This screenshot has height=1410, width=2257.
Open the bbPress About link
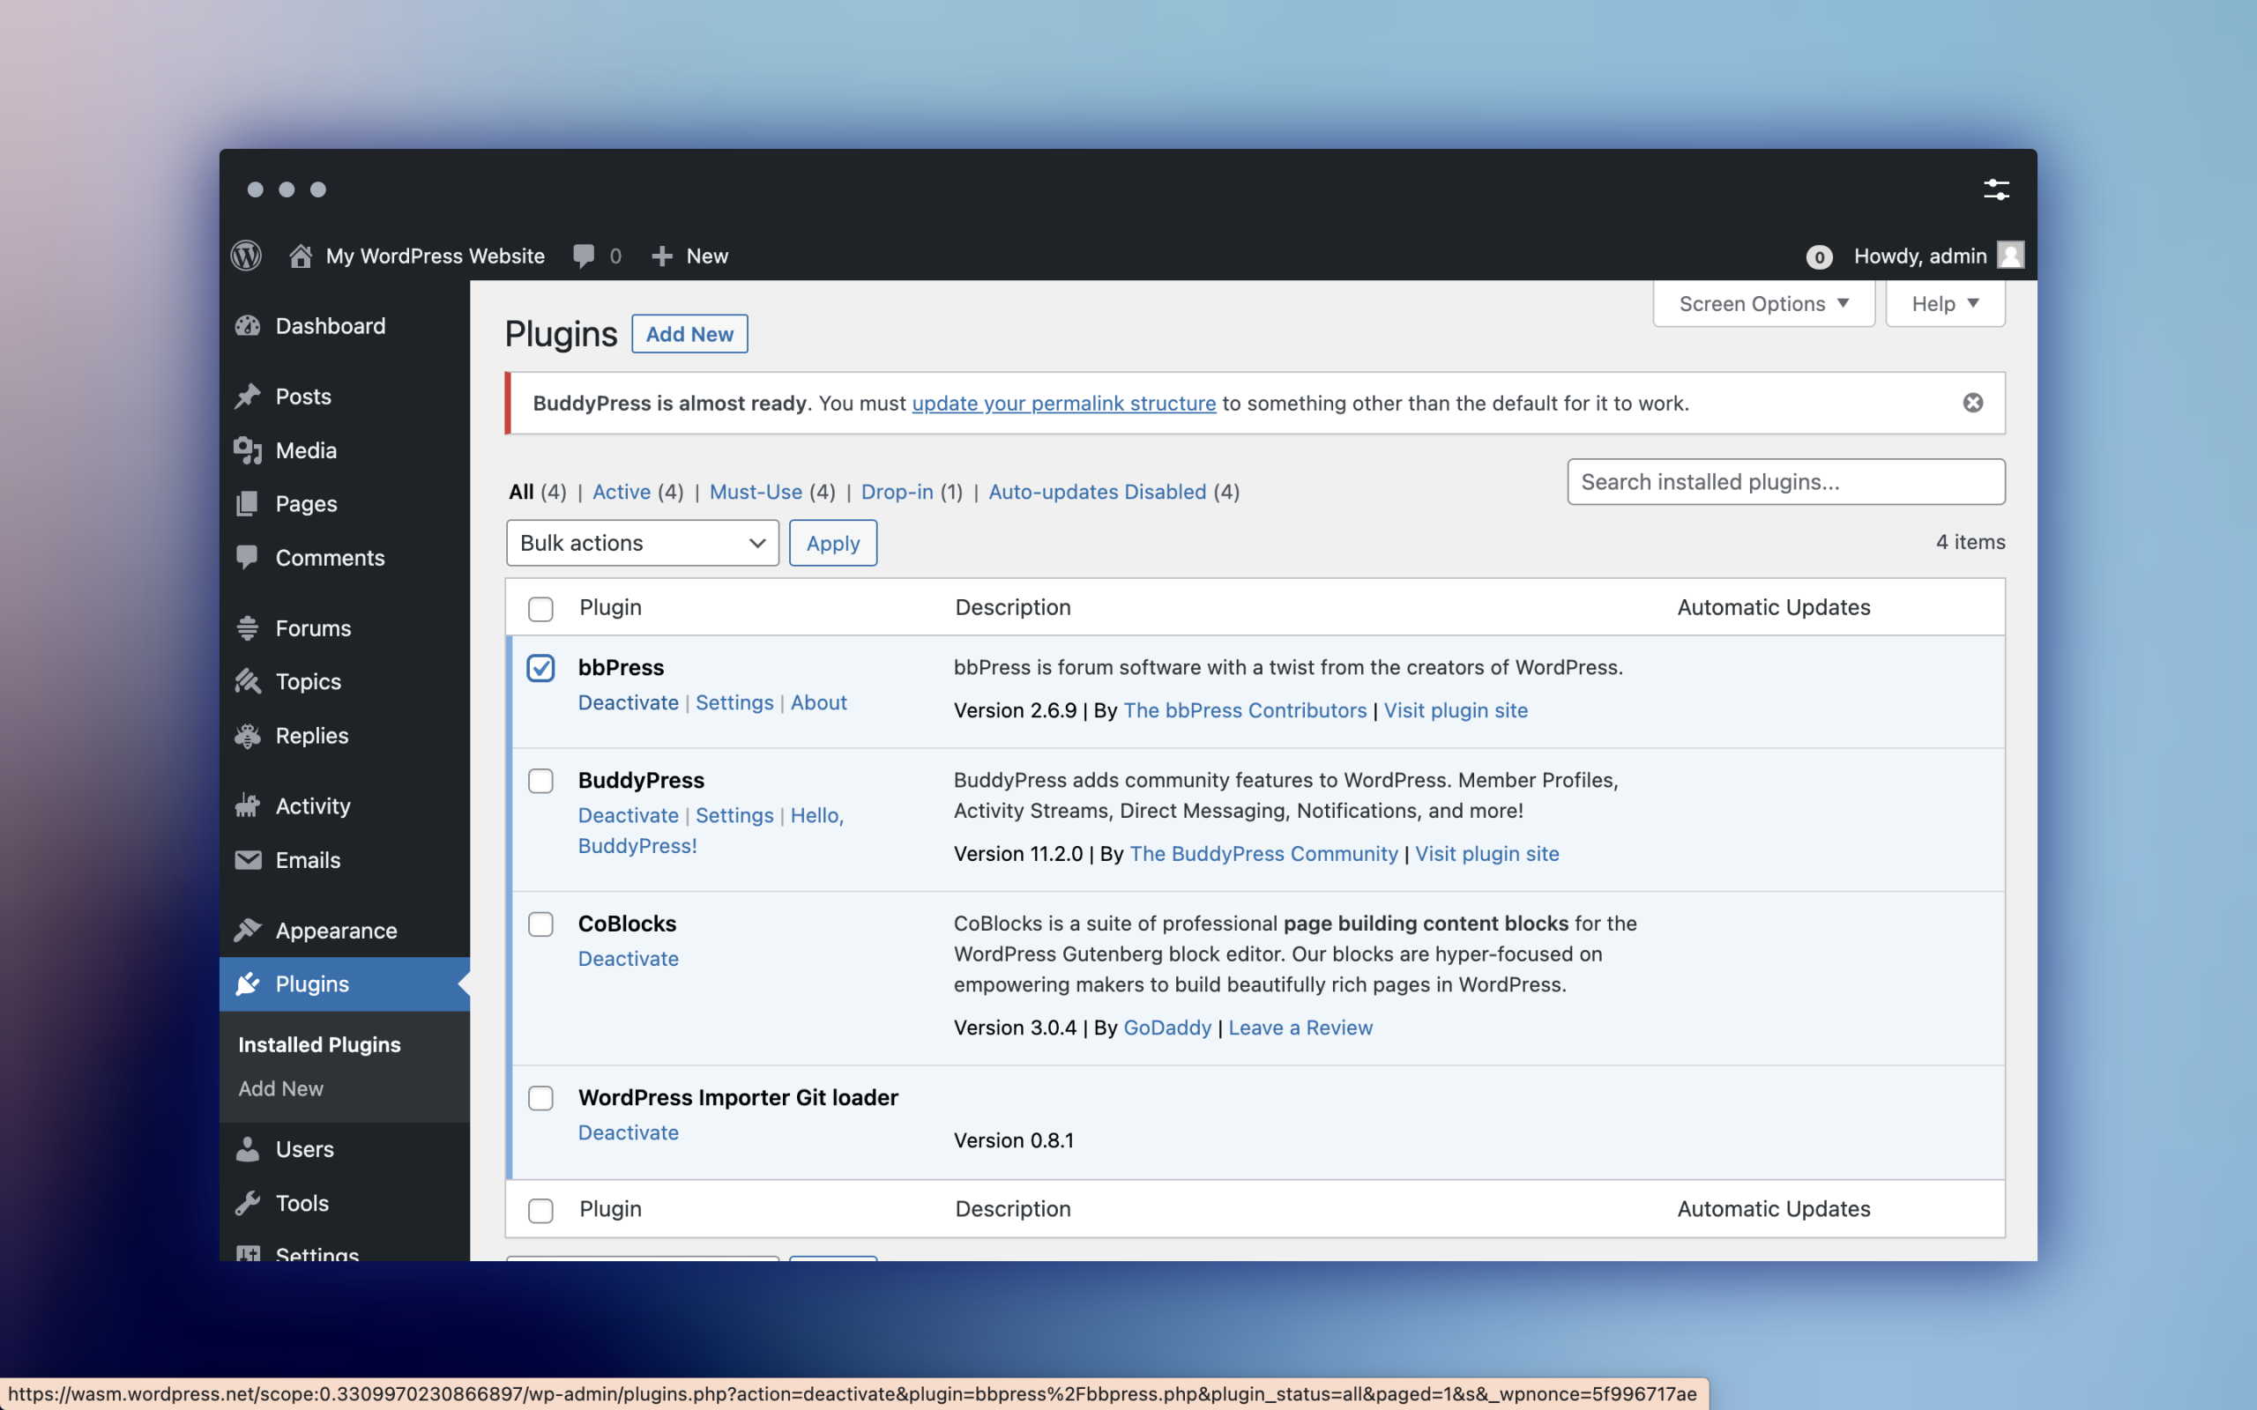point(819,702)
